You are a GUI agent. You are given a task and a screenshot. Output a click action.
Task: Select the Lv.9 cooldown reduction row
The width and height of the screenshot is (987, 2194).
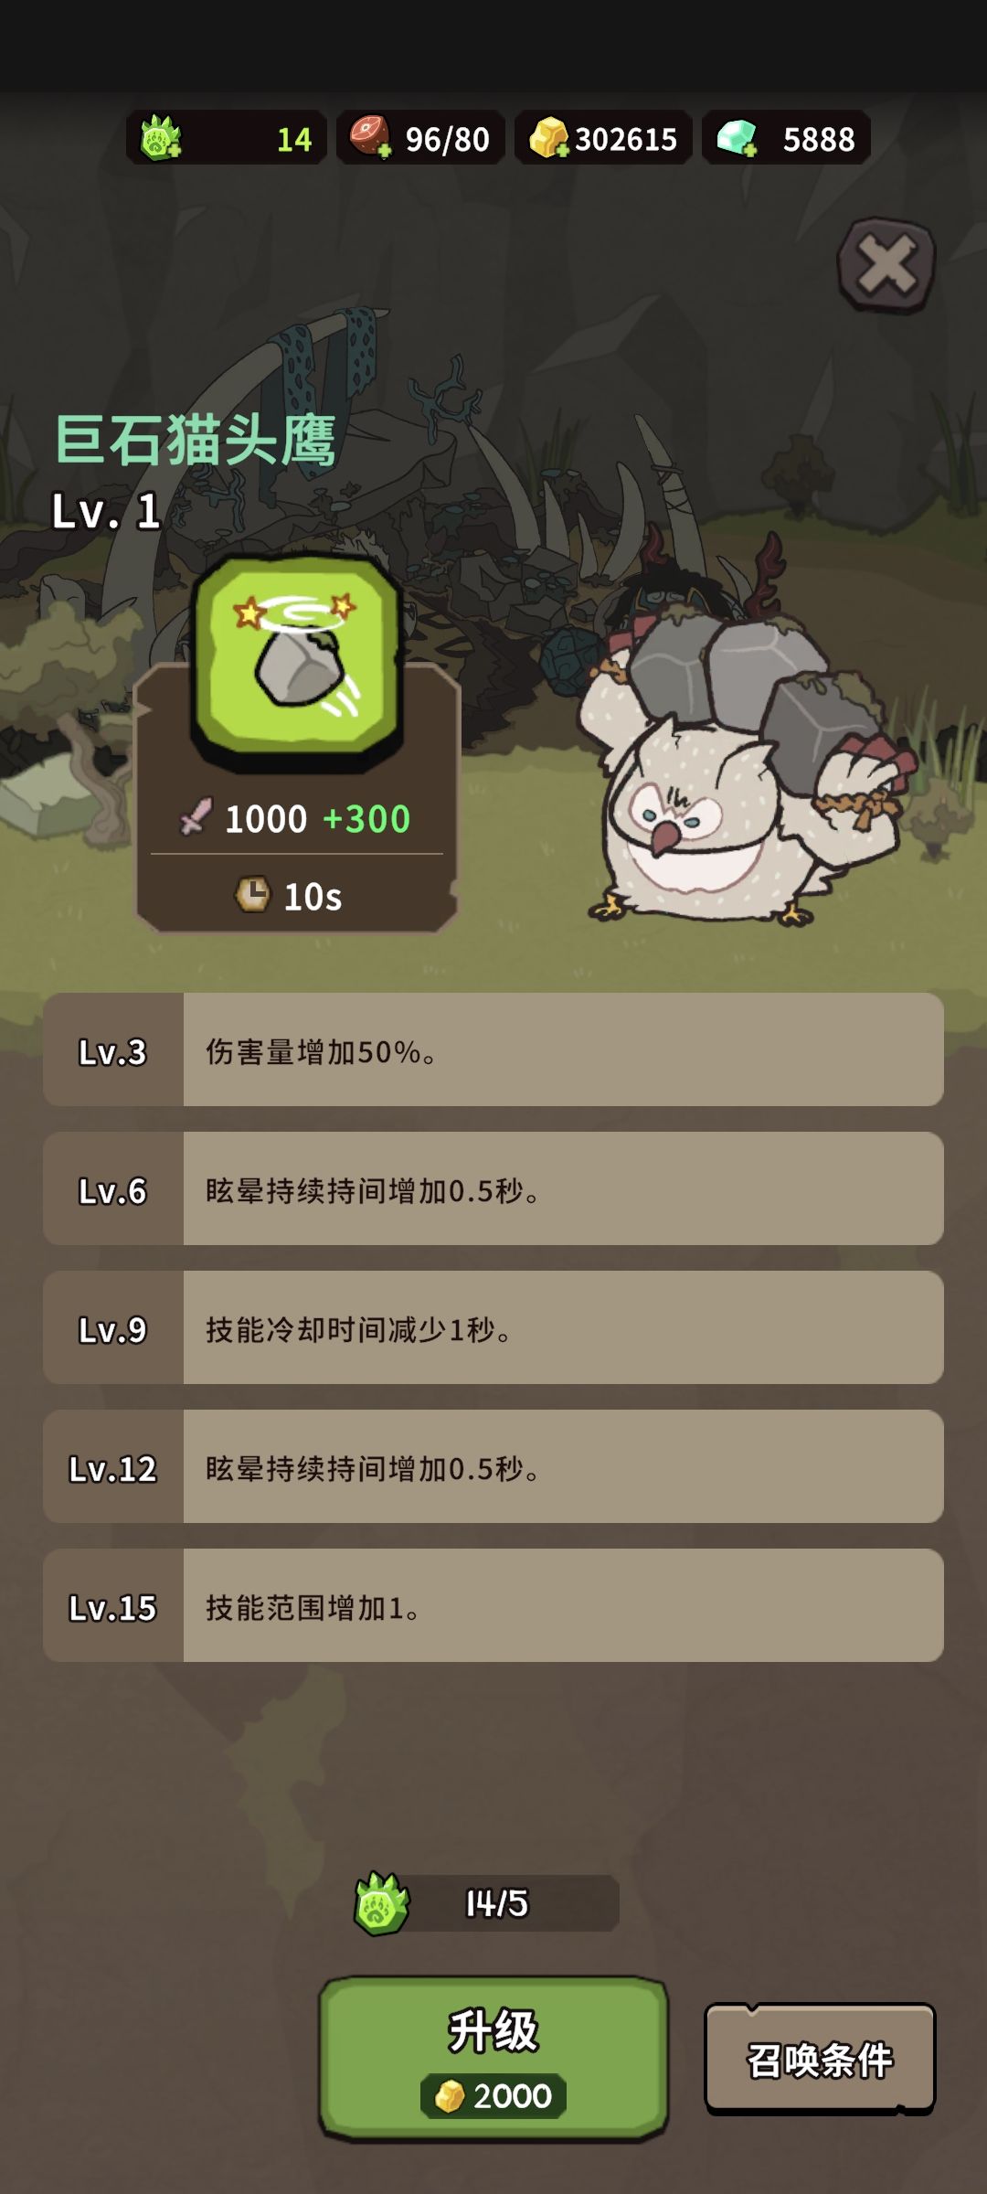click(493, 1327)
